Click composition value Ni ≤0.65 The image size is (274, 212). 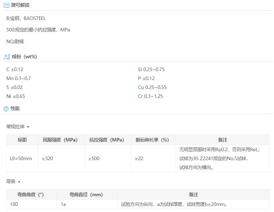click(x=15, y=96)
